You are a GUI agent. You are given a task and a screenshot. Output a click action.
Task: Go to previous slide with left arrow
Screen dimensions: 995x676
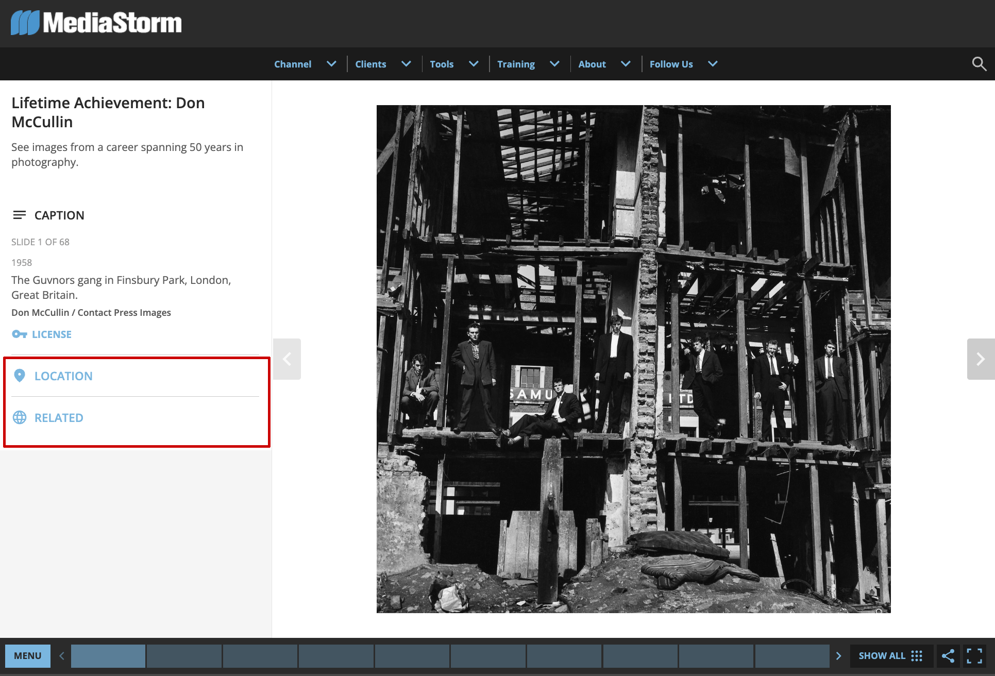click(x=287, y=359)
